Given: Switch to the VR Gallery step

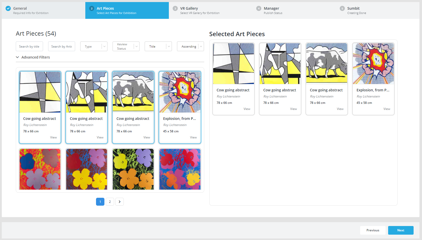Looking at the screenshot, I should click(211, 10).
